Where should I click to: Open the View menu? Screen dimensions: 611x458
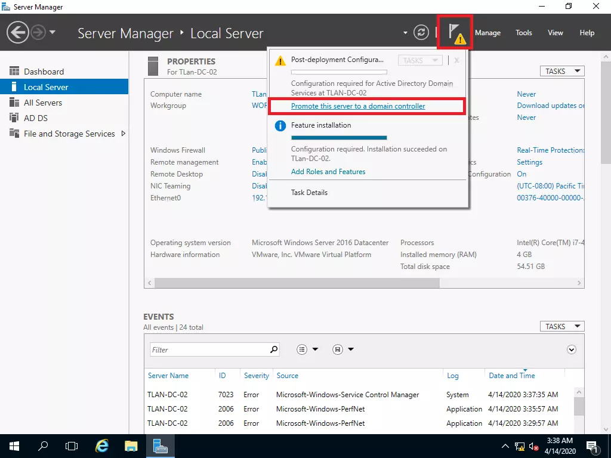556,33
